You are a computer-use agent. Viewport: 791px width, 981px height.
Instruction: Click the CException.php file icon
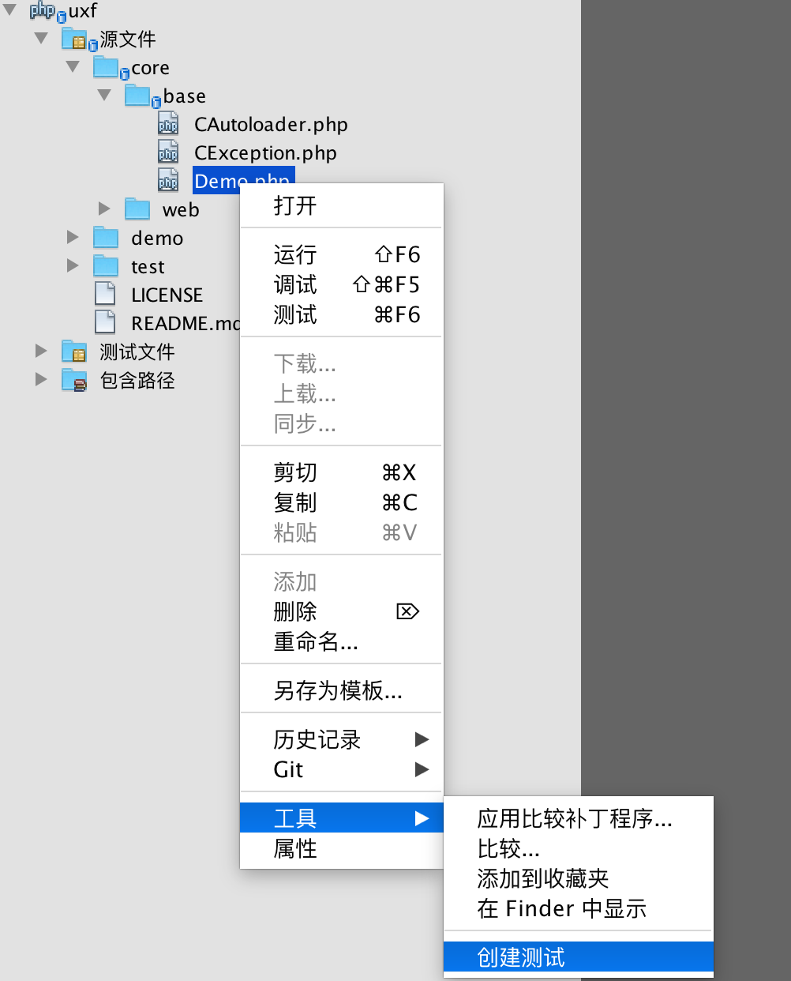point(168,152)
